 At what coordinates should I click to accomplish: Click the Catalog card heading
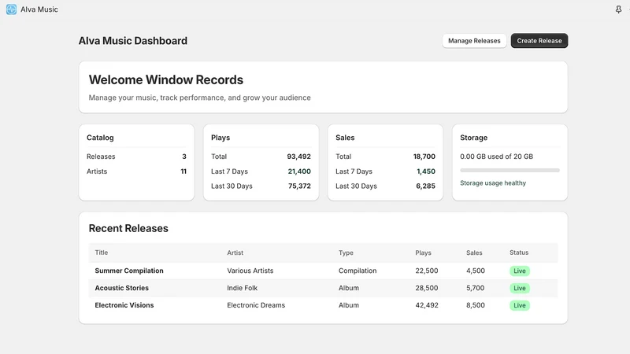tap(100, 137)
